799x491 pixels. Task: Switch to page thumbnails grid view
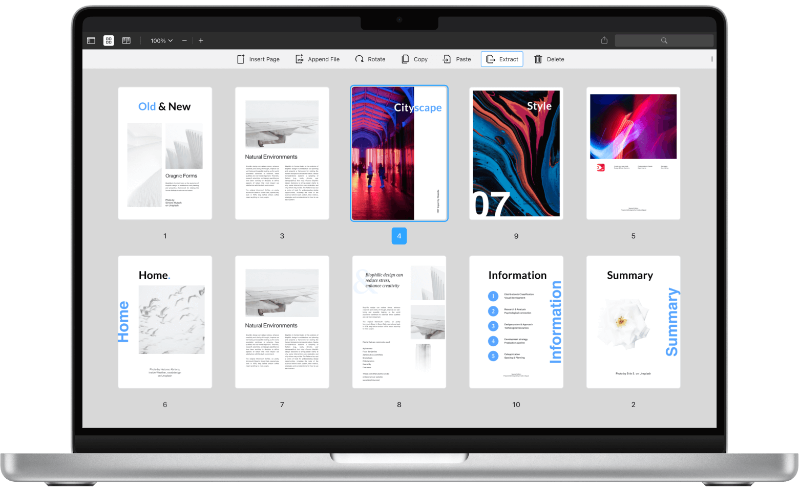coord(109,40)
